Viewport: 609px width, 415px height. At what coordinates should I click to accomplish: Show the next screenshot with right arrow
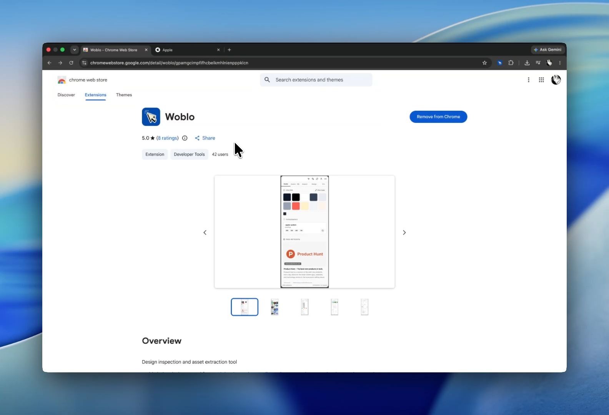404,232
